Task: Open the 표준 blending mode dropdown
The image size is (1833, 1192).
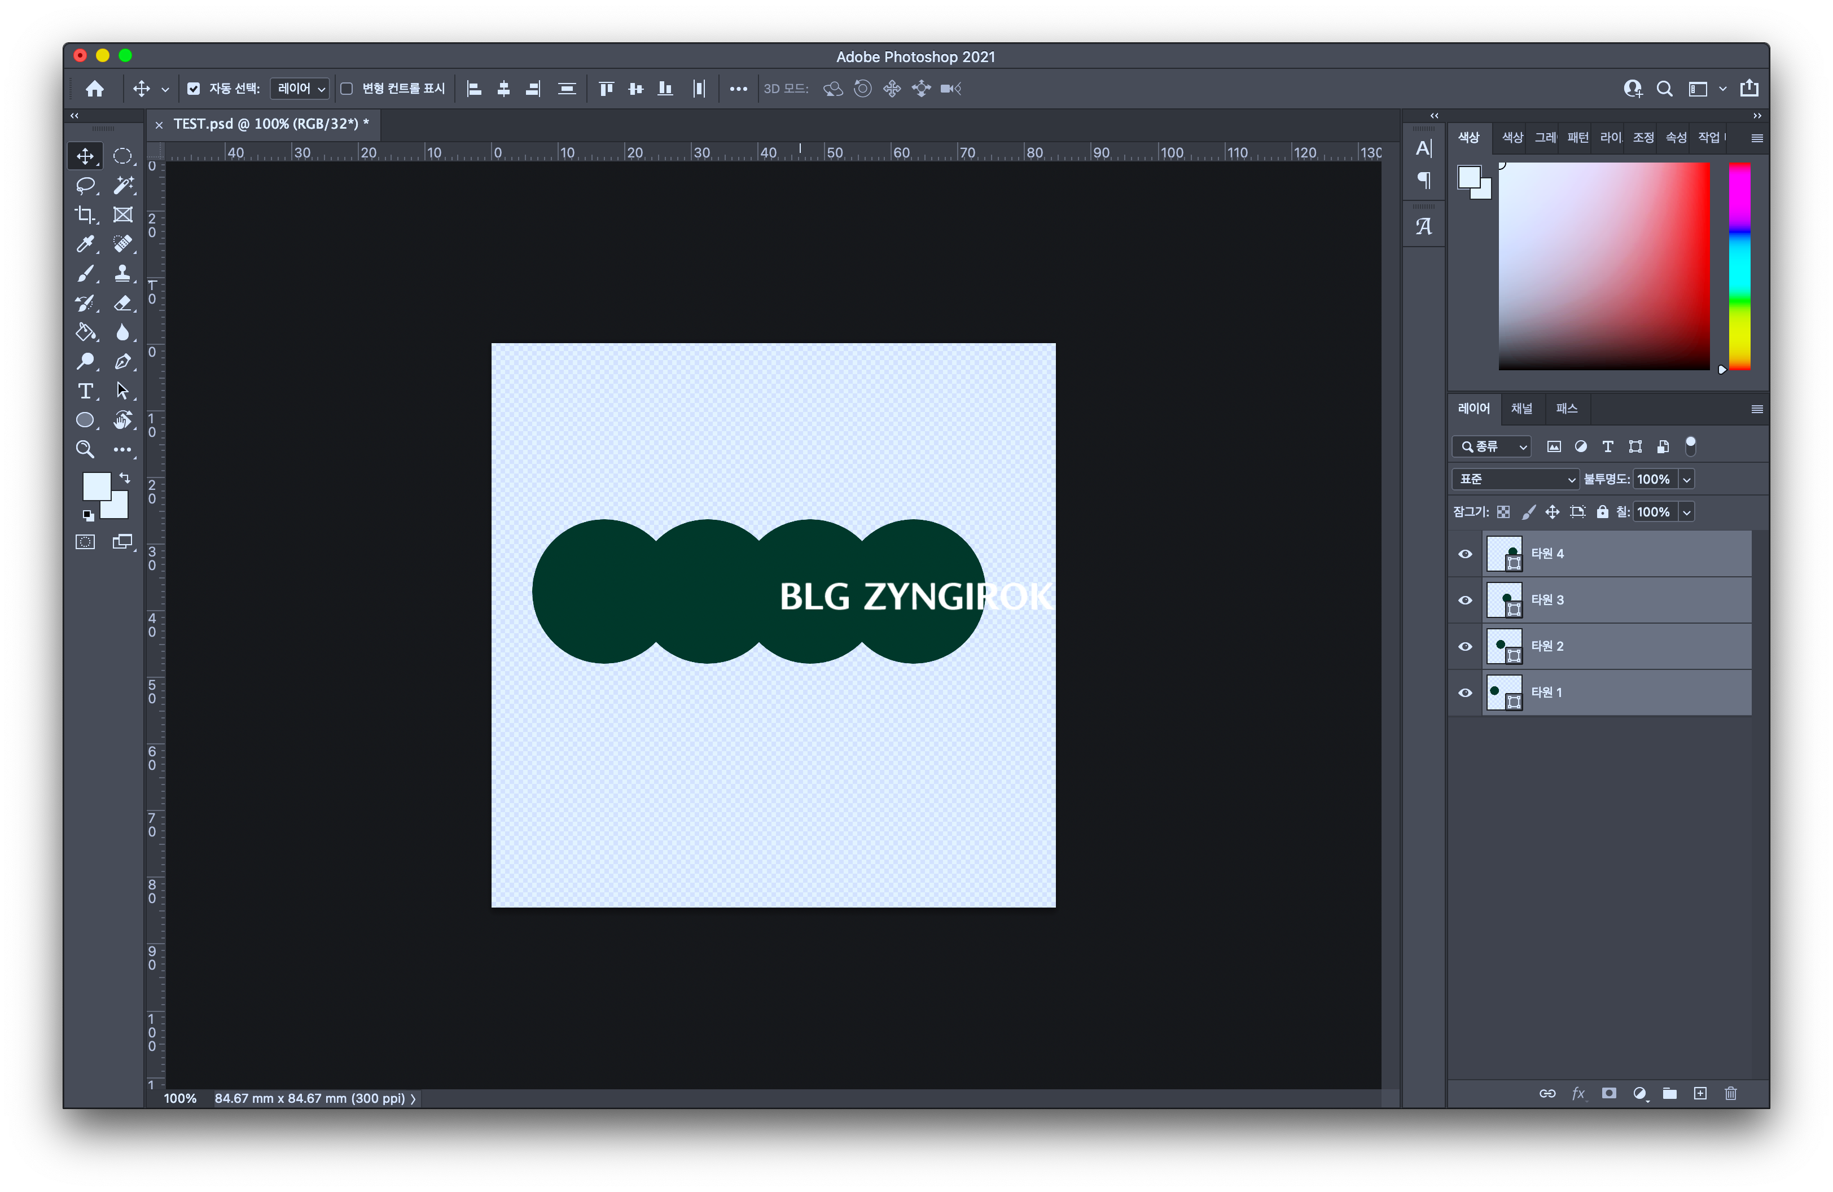Action: (1515, 479)
